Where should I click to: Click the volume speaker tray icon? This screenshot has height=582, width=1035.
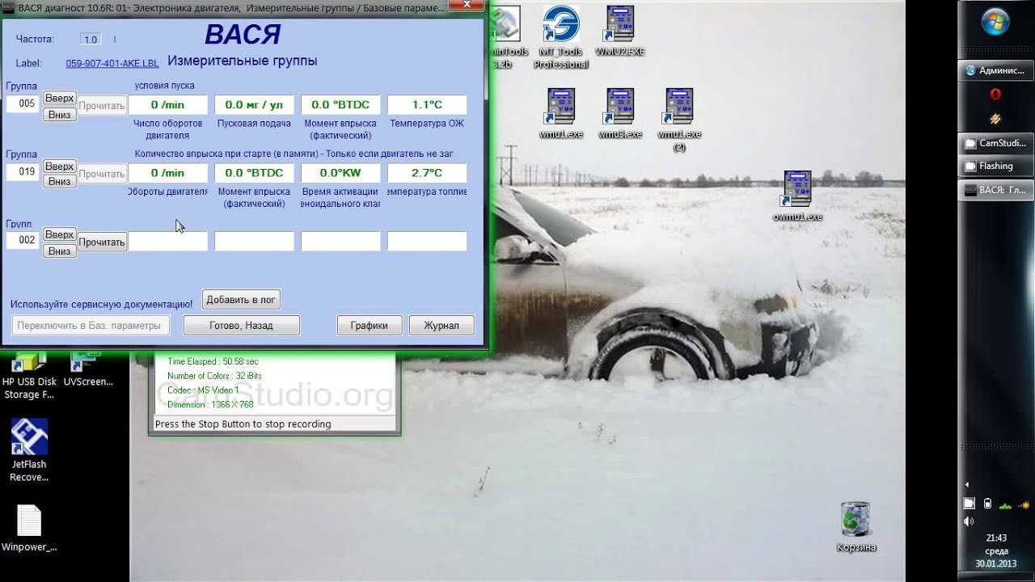point(969,521)
